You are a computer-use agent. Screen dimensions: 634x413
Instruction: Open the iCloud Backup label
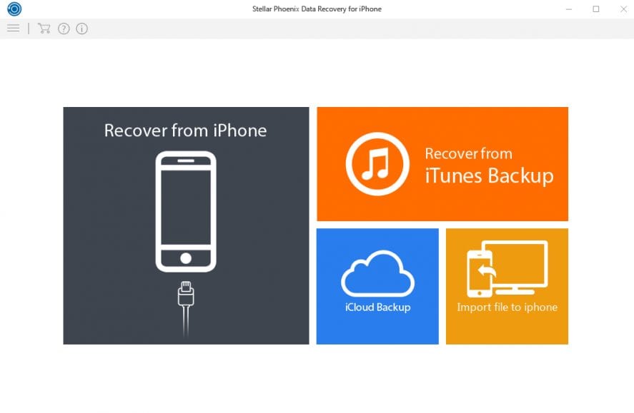click(x=377, y=307)
